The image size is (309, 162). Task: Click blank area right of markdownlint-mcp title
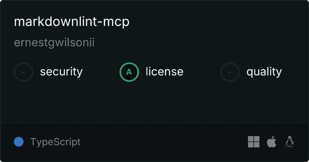[217, 21]
